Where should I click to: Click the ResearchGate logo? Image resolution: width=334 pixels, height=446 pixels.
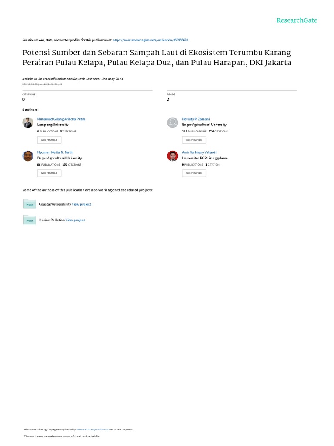[x=297, y=20]
